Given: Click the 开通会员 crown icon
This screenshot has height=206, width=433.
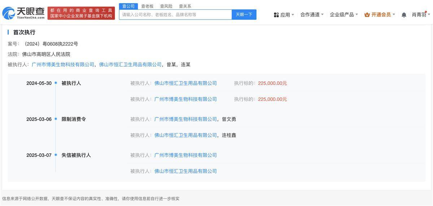Looking at the screenshot, I should pos(367,15).
